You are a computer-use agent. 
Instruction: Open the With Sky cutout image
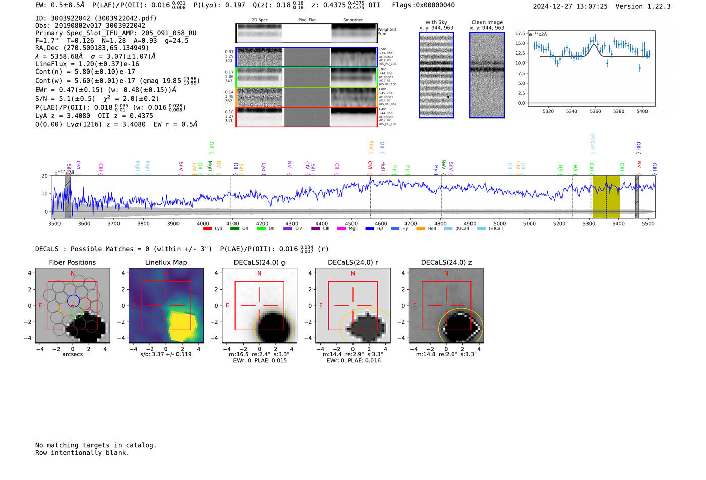coord(436,75)
